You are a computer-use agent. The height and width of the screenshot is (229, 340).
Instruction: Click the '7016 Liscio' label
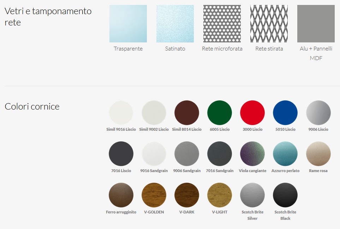(121, 171)
